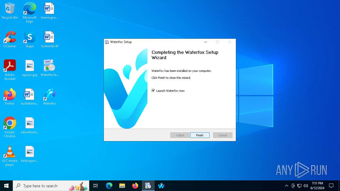Select the Google Chrome desktop shortcut

(10, 127)
